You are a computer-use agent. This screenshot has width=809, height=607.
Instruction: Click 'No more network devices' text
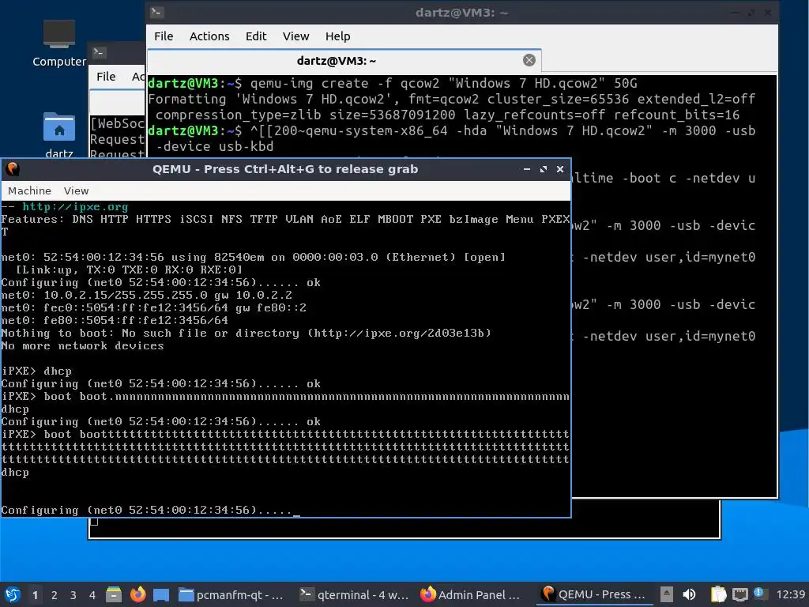82,346
